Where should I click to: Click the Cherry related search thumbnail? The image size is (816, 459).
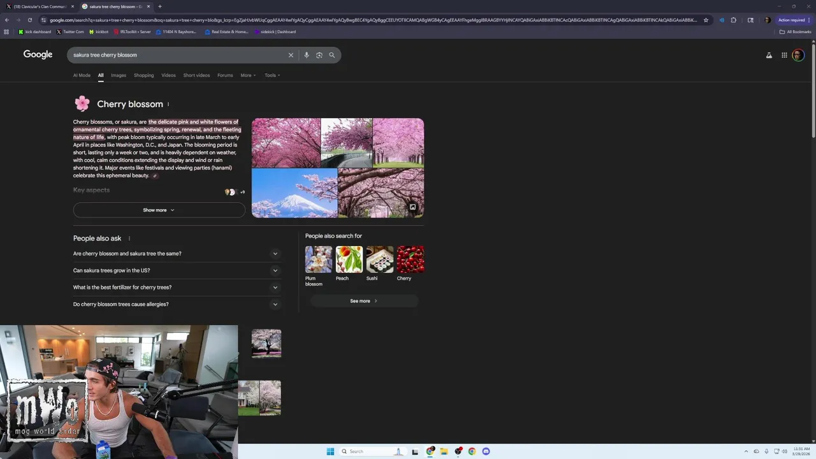(410, 259)
